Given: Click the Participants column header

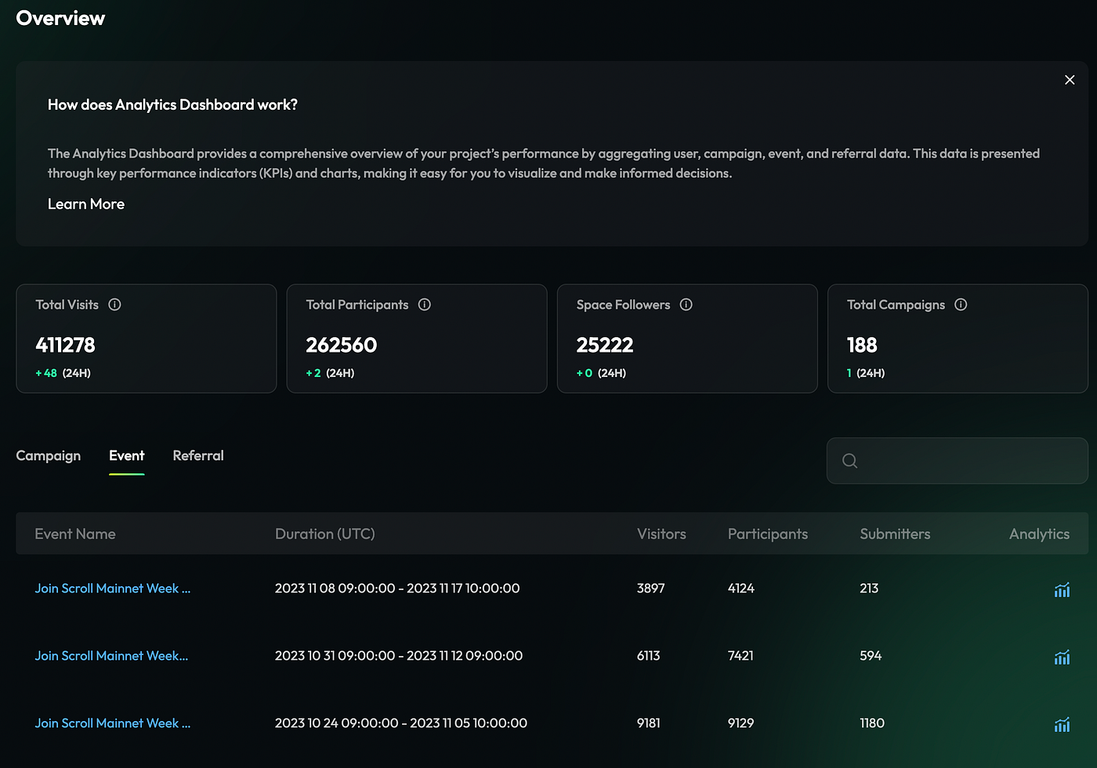Looking at the screenshot, I should pyautogui.click(x=767, y=534).
